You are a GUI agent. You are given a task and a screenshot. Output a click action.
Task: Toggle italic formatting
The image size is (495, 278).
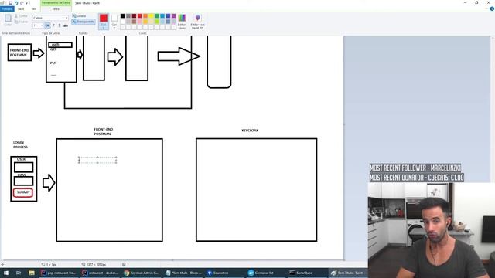click(53, 25)
